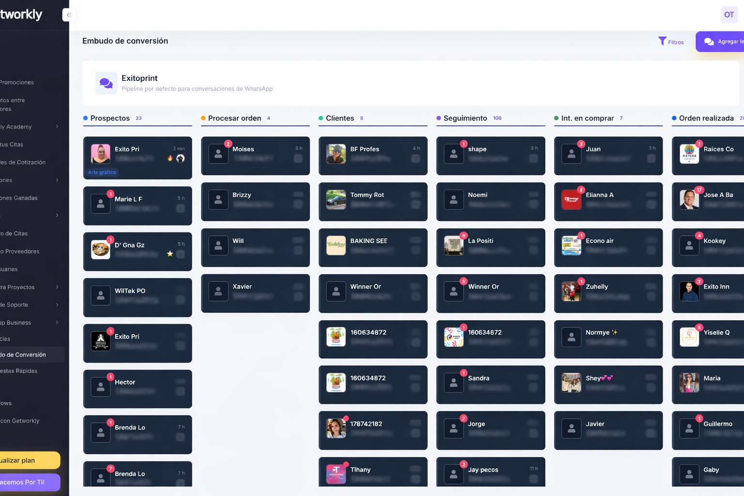Click the chat bubble icon beside Exitoprint title
744x496 pixels.
[106, 83]
